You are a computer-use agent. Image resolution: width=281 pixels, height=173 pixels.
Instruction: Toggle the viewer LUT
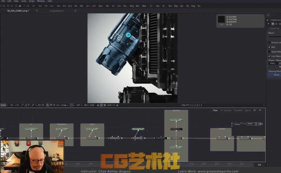[78, 105]
